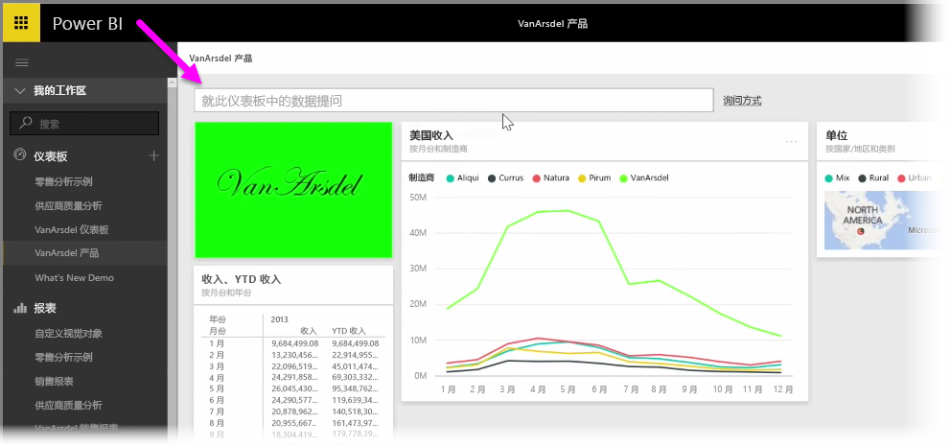
Task: Open the 销售报表 report
Action: coord(54,382)
